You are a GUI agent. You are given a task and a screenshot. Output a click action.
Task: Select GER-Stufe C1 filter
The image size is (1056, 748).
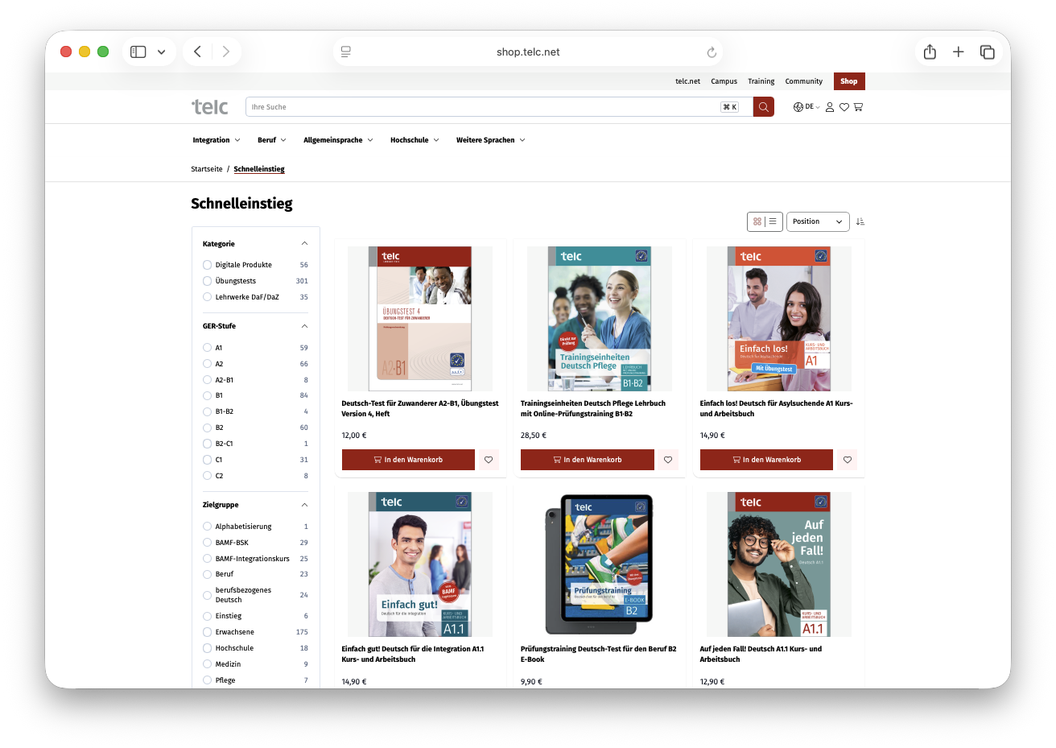(x=208, y=460)
